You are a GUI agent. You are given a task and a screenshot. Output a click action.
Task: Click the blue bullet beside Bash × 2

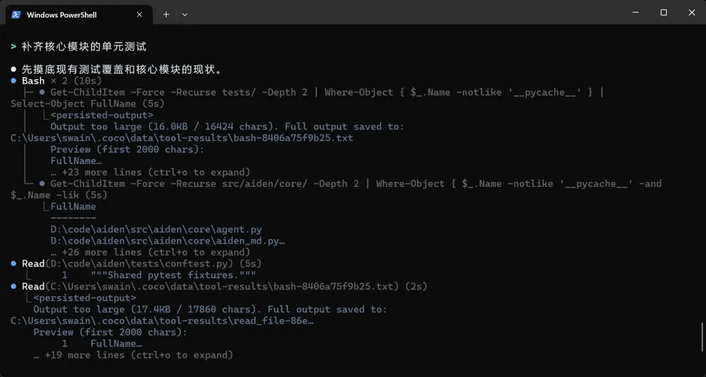click(x=14, y=81)
